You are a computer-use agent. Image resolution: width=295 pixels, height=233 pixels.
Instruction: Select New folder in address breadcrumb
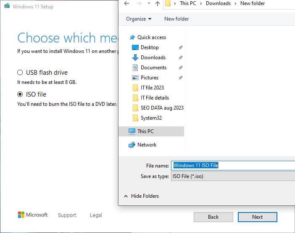point(253,3)
